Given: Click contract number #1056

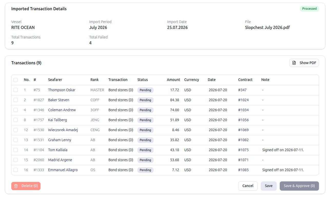Looking at the screenshot, I should tap(243, 120).
